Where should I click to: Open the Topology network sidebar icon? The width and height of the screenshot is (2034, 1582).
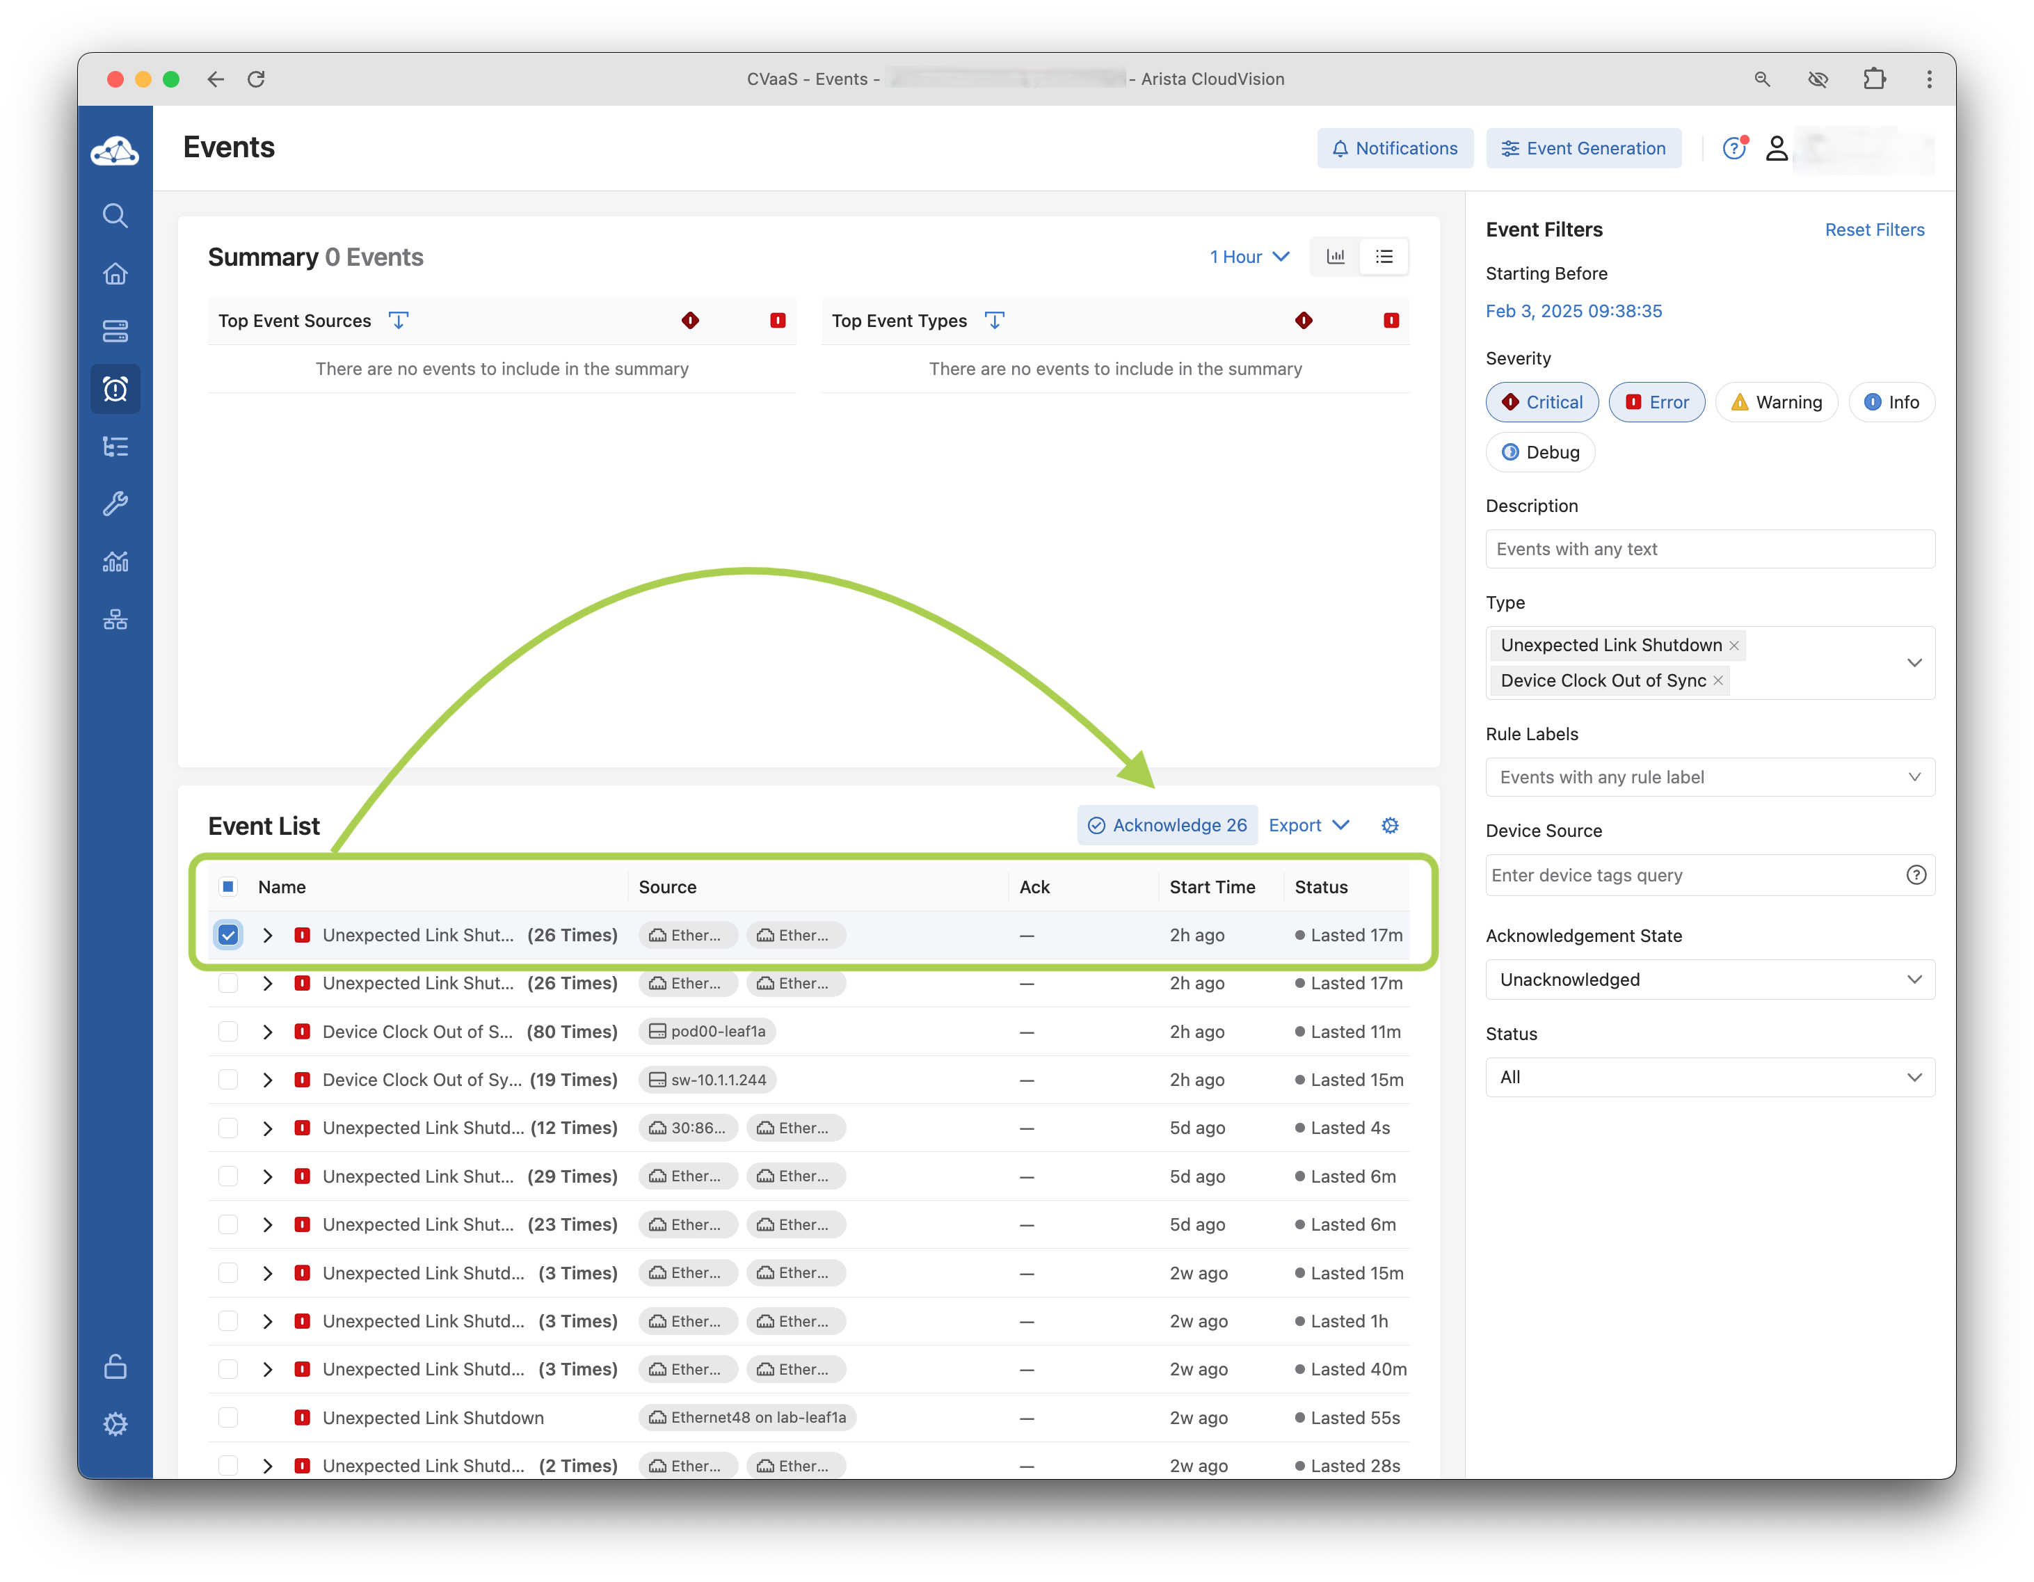115,619
